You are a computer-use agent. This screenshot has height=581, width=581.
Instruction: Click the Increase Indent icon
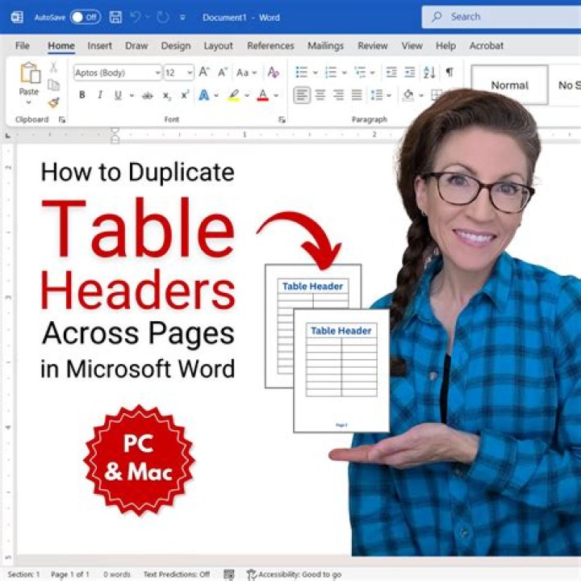pyautogui.click(x=409, y=73)
